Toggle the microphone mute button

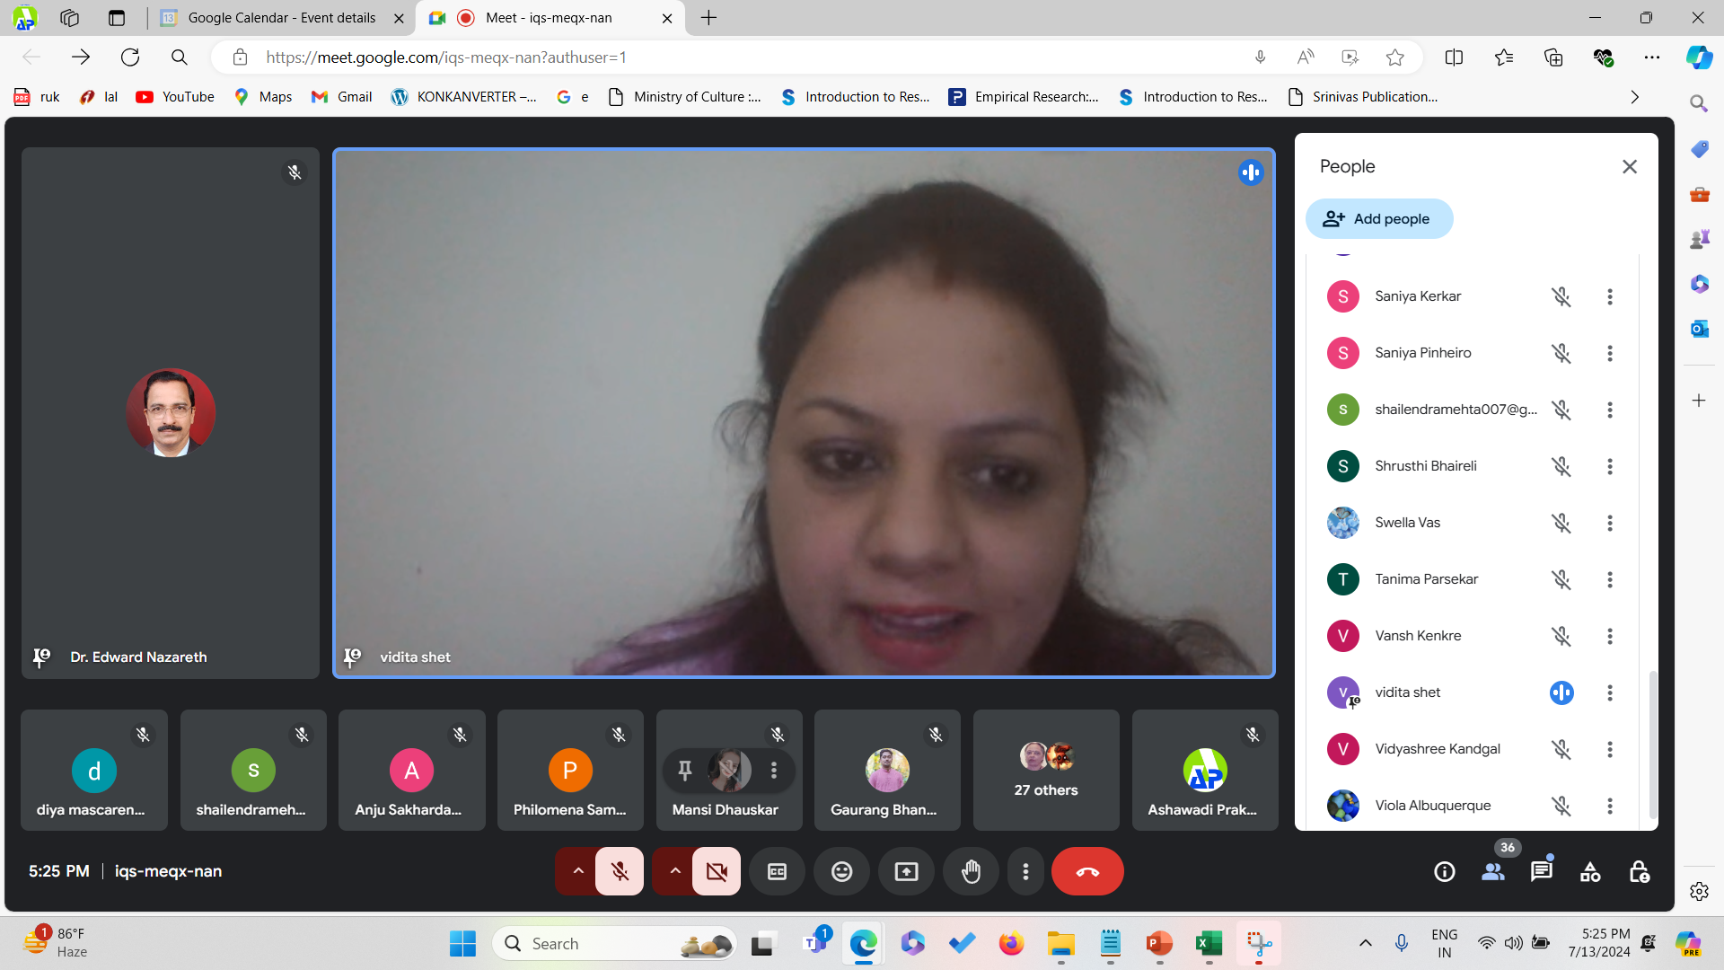click(x=620, y=871)
